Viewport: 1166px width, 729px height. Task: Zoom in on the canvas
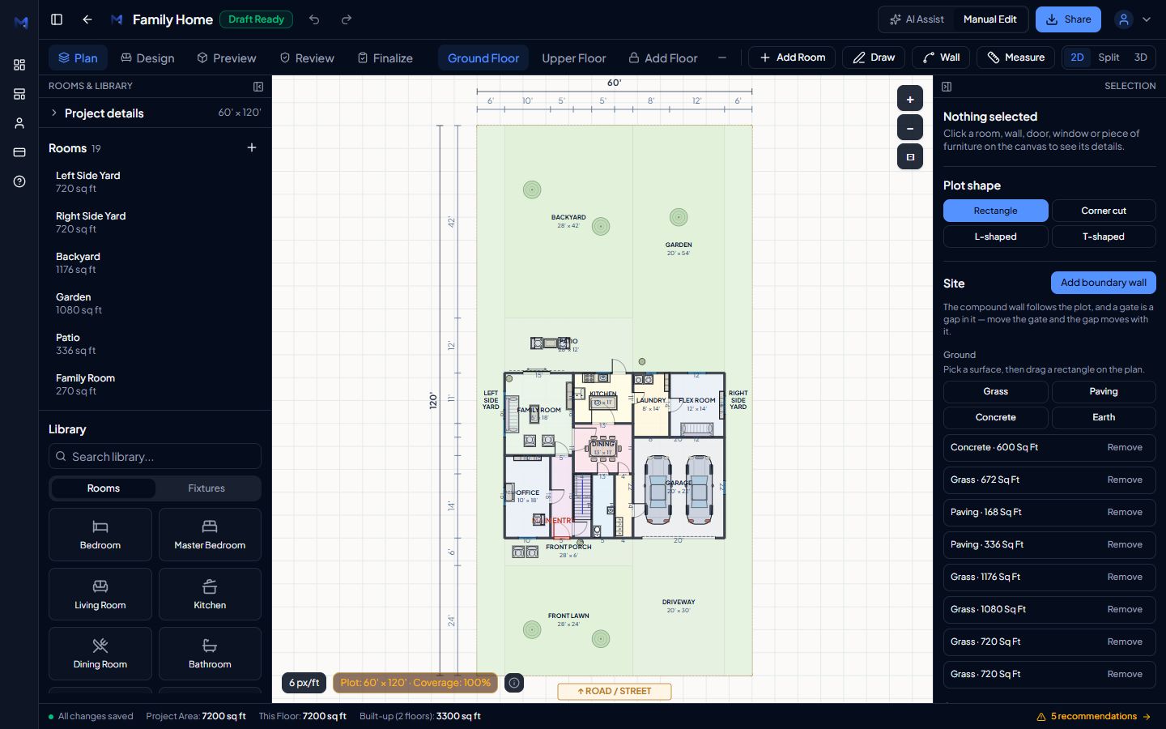910,99
